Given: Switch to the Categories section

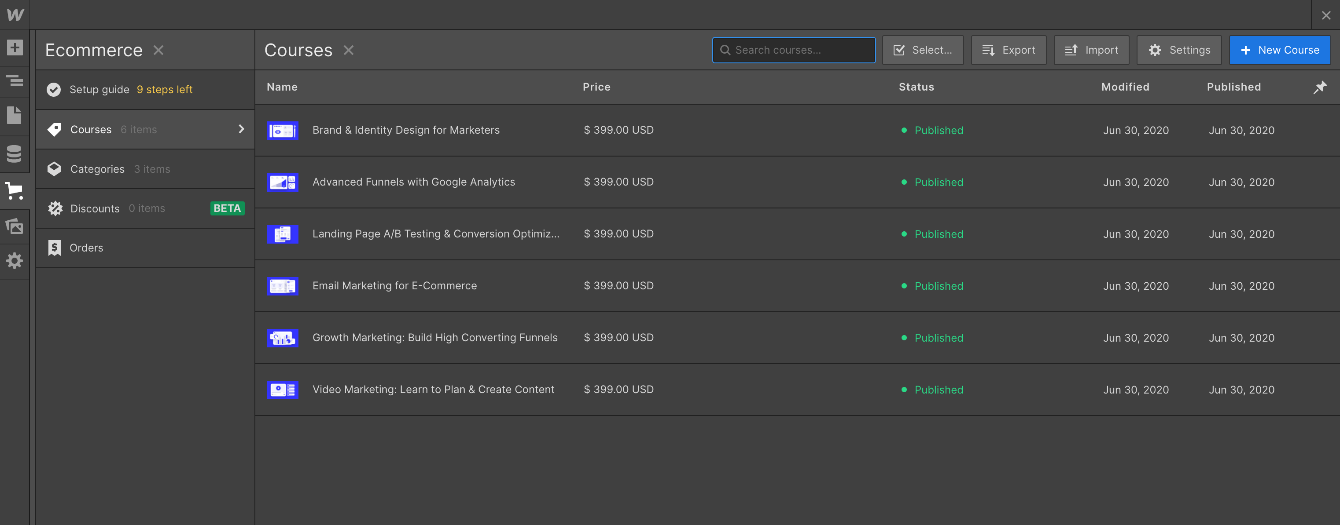Looking at the screenshot, I should [97, 169].
